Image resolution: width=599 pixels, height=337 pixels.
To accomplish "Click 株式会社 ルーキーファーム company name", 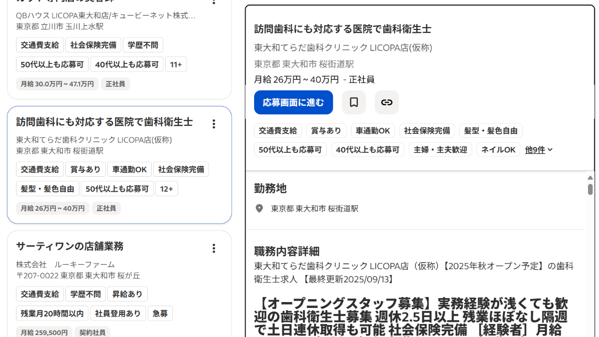I will tap(65, 265).
